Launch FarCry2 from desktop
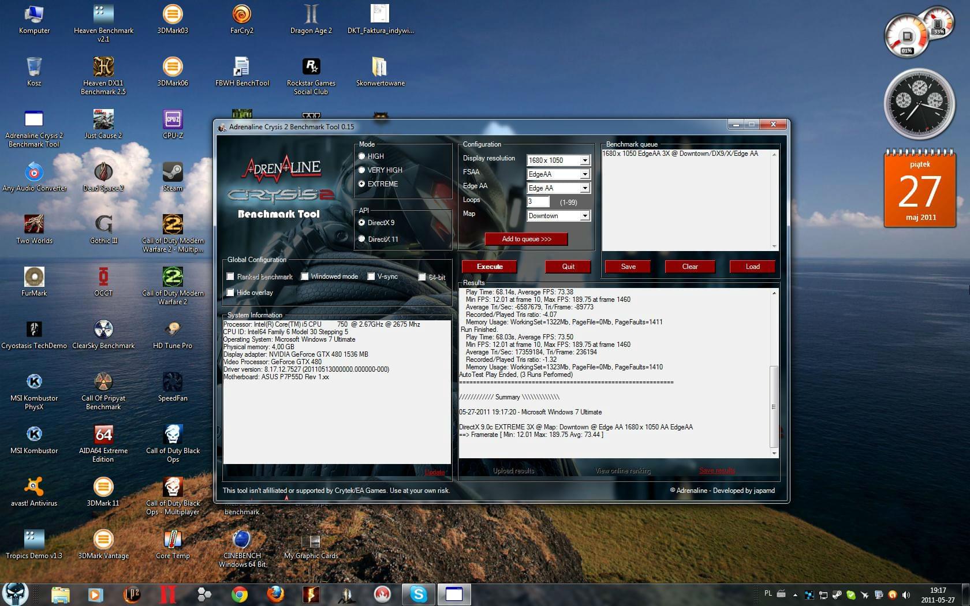The image size is (970, 606). coord(241,20)
